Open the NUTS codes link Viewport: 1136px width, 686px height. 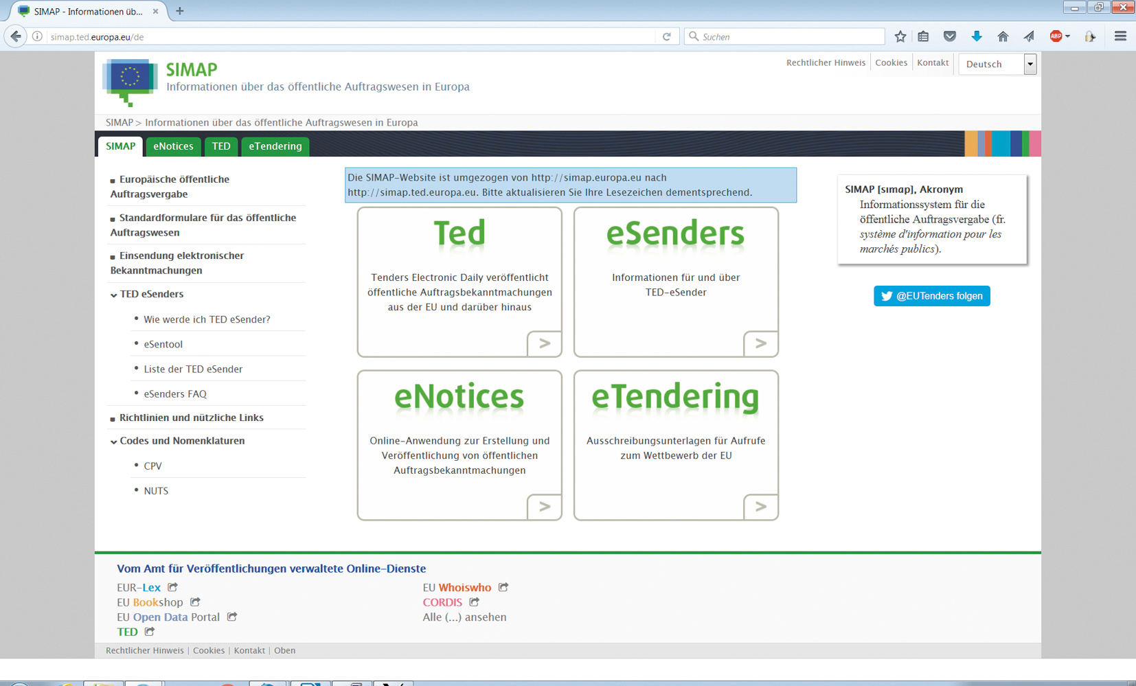pyautogui.click(x=156, y=490)
